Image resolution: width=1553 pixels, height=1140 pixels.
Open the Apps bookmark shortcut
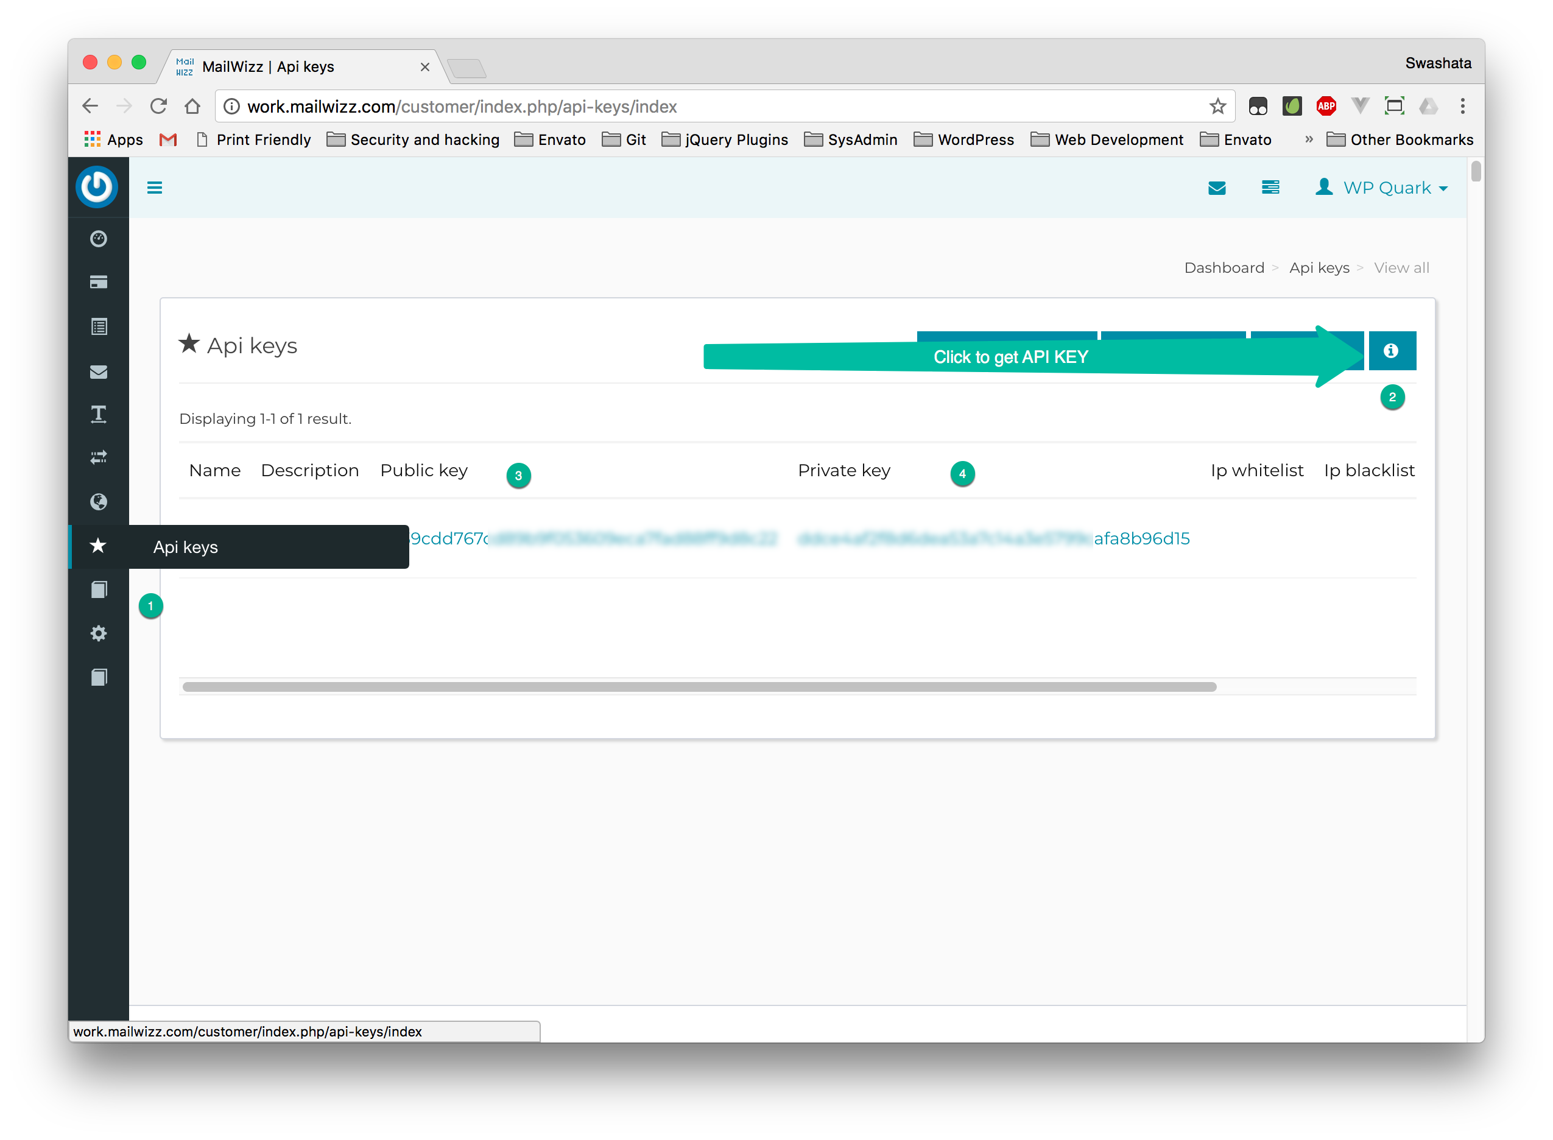click(113, 139)
